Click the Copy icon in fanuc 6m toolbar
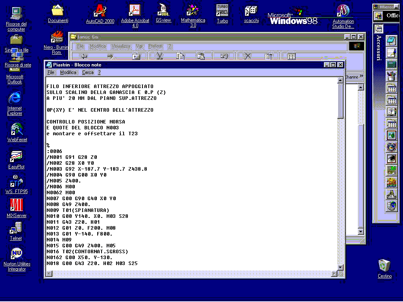Viewport: 403px width, 302px height. pos(180,56)
